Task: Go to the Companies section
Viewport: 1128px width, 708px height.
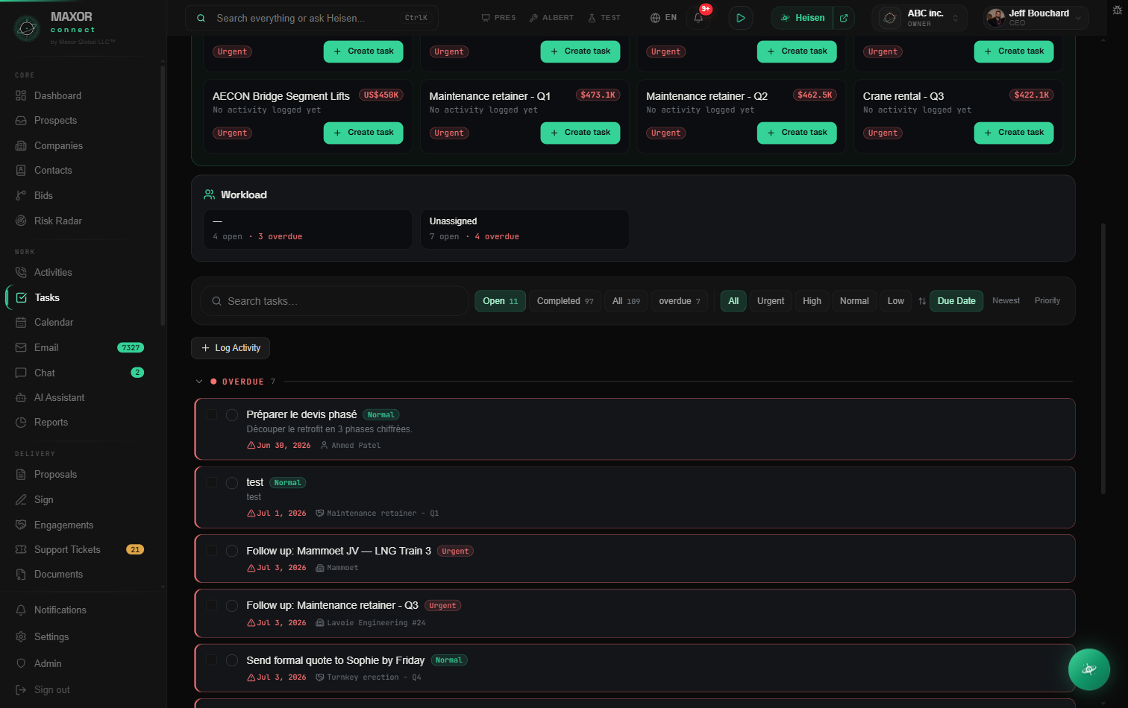Action: [58, 145]
